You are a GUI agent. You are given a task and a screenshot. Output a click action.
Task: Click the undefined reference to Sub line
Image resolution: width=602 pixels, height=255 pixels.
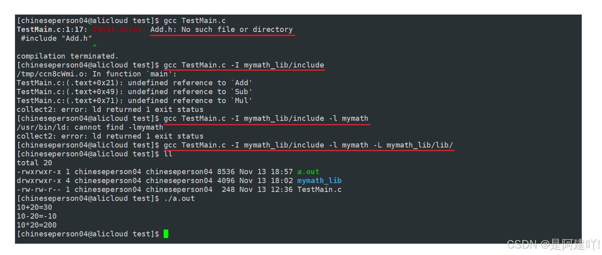134,92
